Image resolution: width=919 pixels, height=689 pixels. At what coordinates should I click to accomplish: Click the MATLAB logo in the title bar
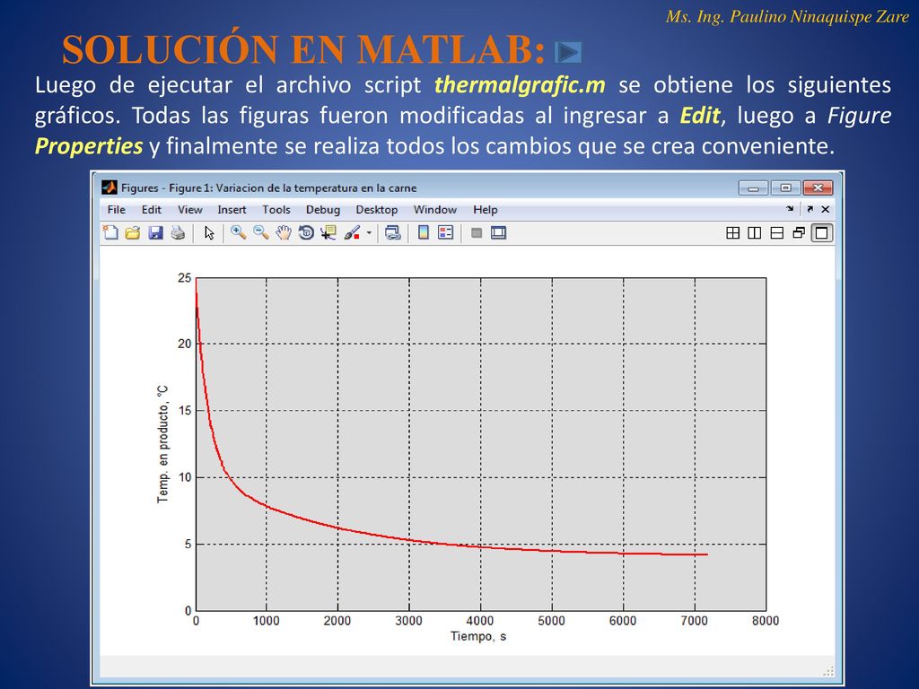point(109,188)
